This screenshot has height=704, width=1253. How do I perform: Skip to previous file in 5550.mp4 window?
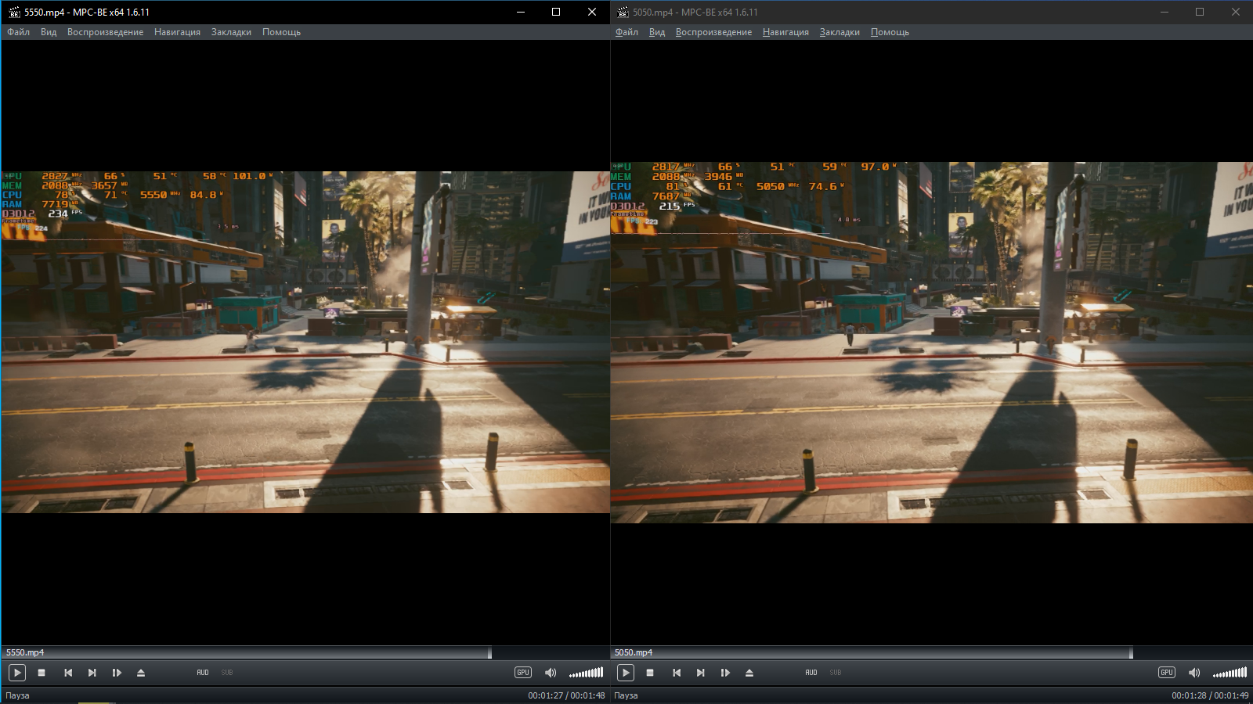pyautogui.click(x=68, y=673)
